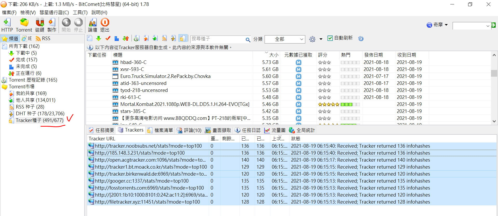This screenshot has height=216, width=498.
Task: Switch to the RSS sidebar tab
Action: tap(43, 39)
